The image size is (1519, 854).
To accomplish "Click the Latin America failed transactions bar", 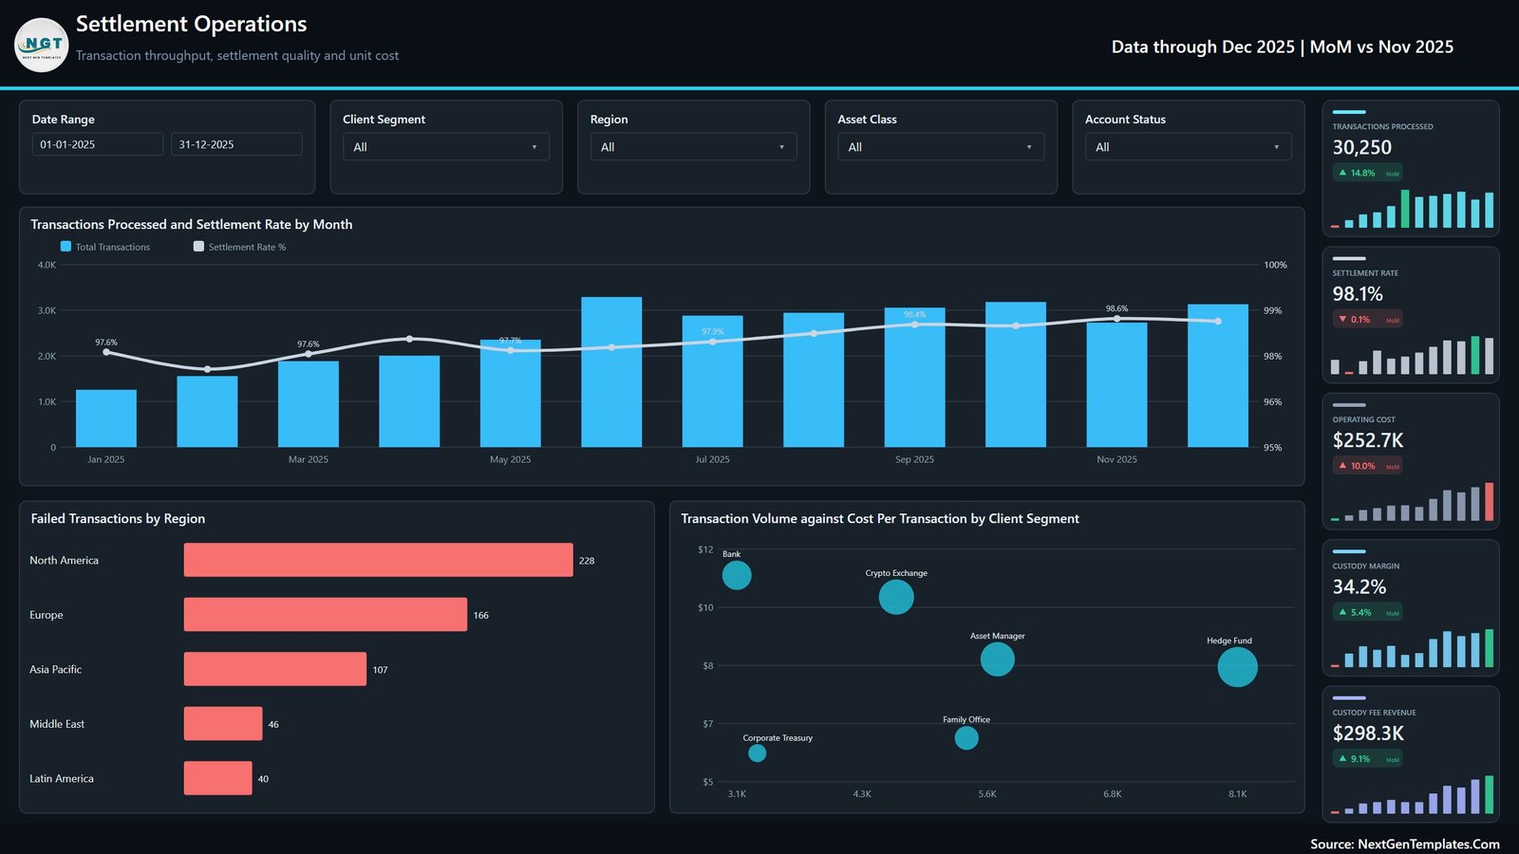I will tap(218, 778).
